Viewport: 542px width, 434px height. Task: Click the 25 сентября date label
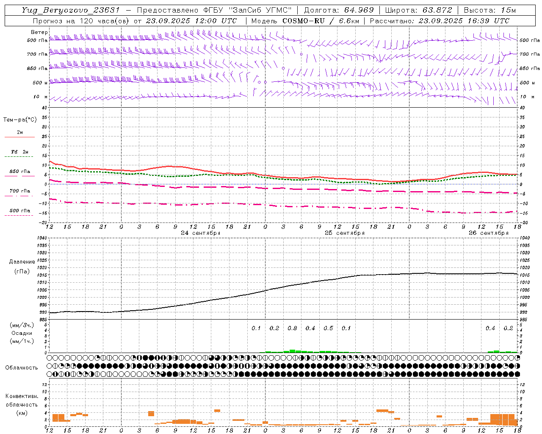[x=345, y=233]
